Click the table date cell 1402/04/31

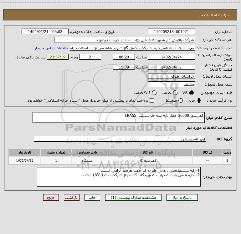click(25, 161)
